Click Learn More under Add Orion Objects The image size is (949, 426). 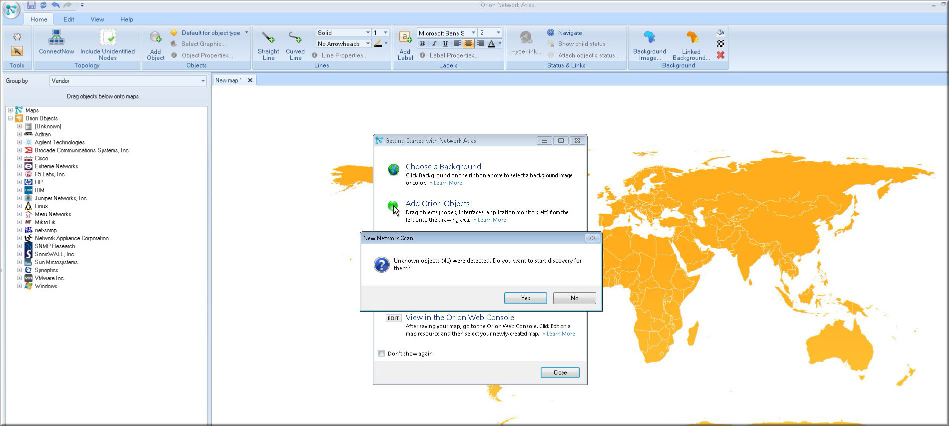click(x=492, y=220)
